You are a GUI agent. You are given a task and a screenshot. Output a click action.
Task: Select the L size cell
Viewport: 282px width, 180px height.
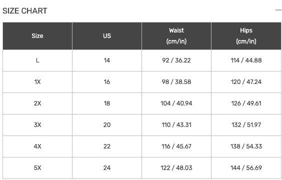click(x=37, y=60)
